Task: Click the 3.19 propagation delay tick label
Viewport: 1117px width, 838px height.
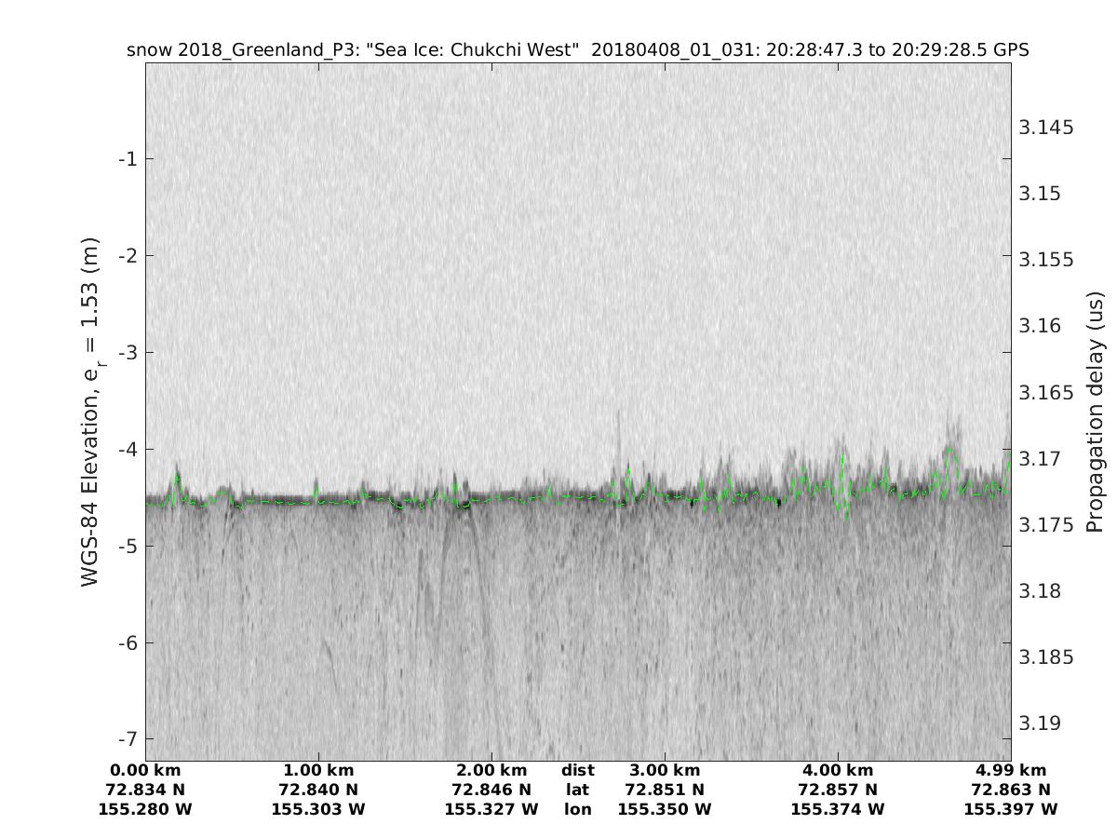Action: pyautogui.click(x=1042, y=723)
